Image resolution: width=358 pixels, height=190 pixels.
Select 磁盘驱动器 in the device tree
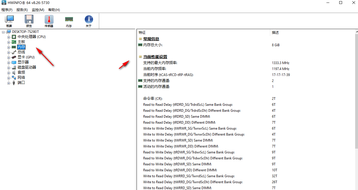coord(27,67)
